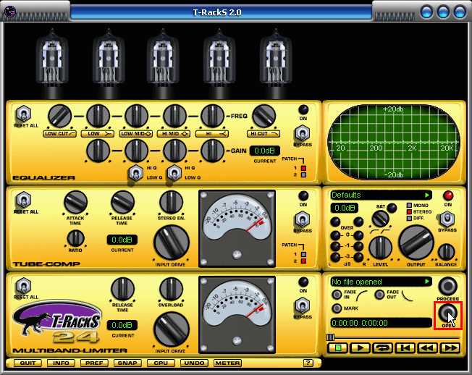Select the Mono output mode
Viewport: 472px width, 375px height.
(409, 206)
